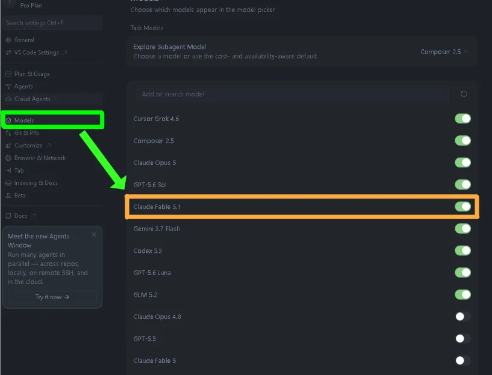The image size is (492, 375).
Task: Click the Cloud Agents cloud icon
Action: click(x=8, y=99)
